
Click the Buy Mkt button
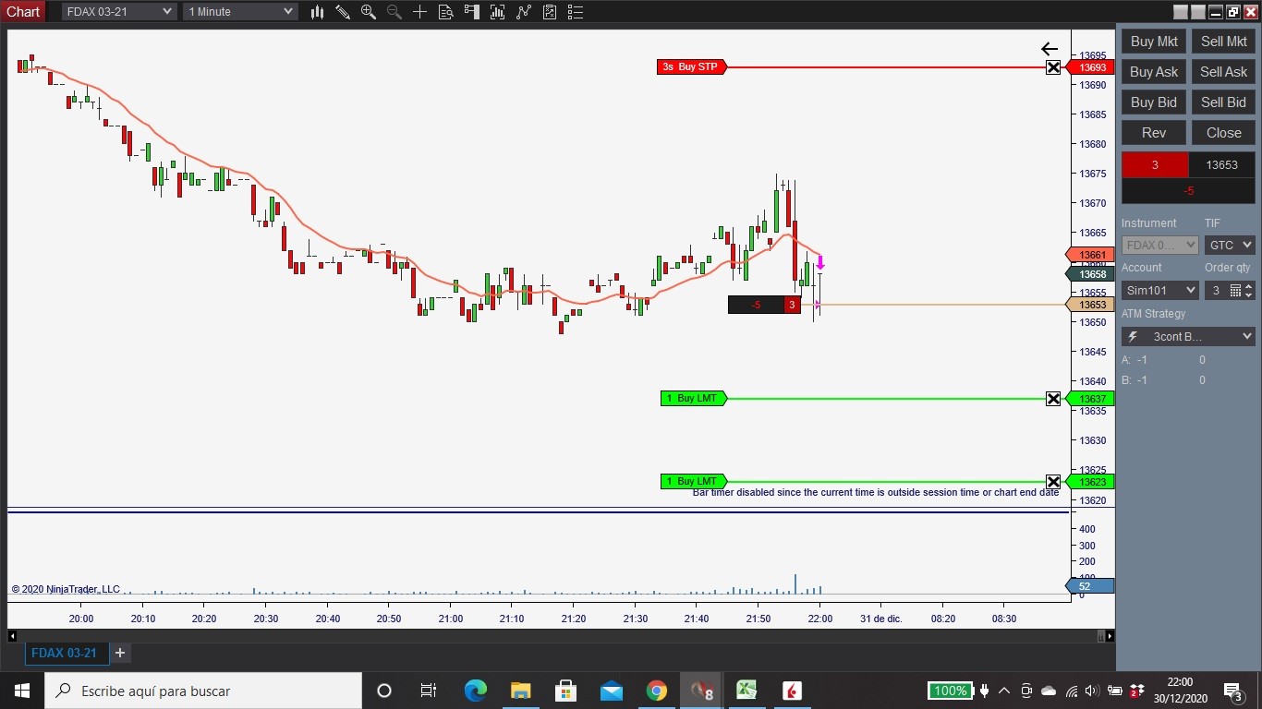pos(1154,42)
